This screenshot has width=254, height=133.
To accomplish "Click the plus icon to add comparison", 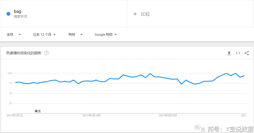I will (135, 14).
